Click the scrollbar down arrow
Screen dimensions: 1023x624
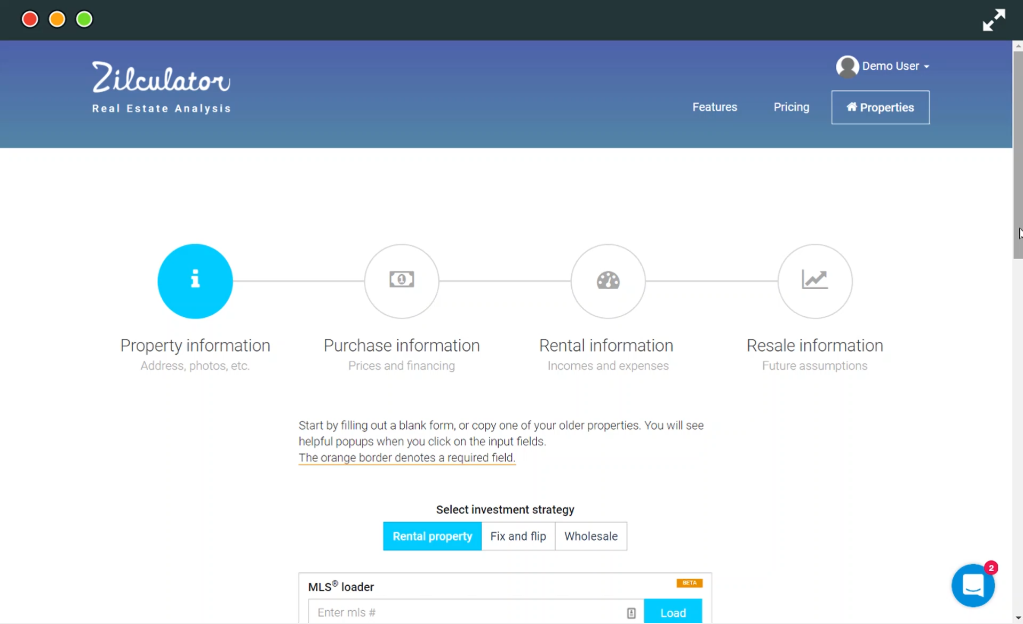coord(1018,618)
